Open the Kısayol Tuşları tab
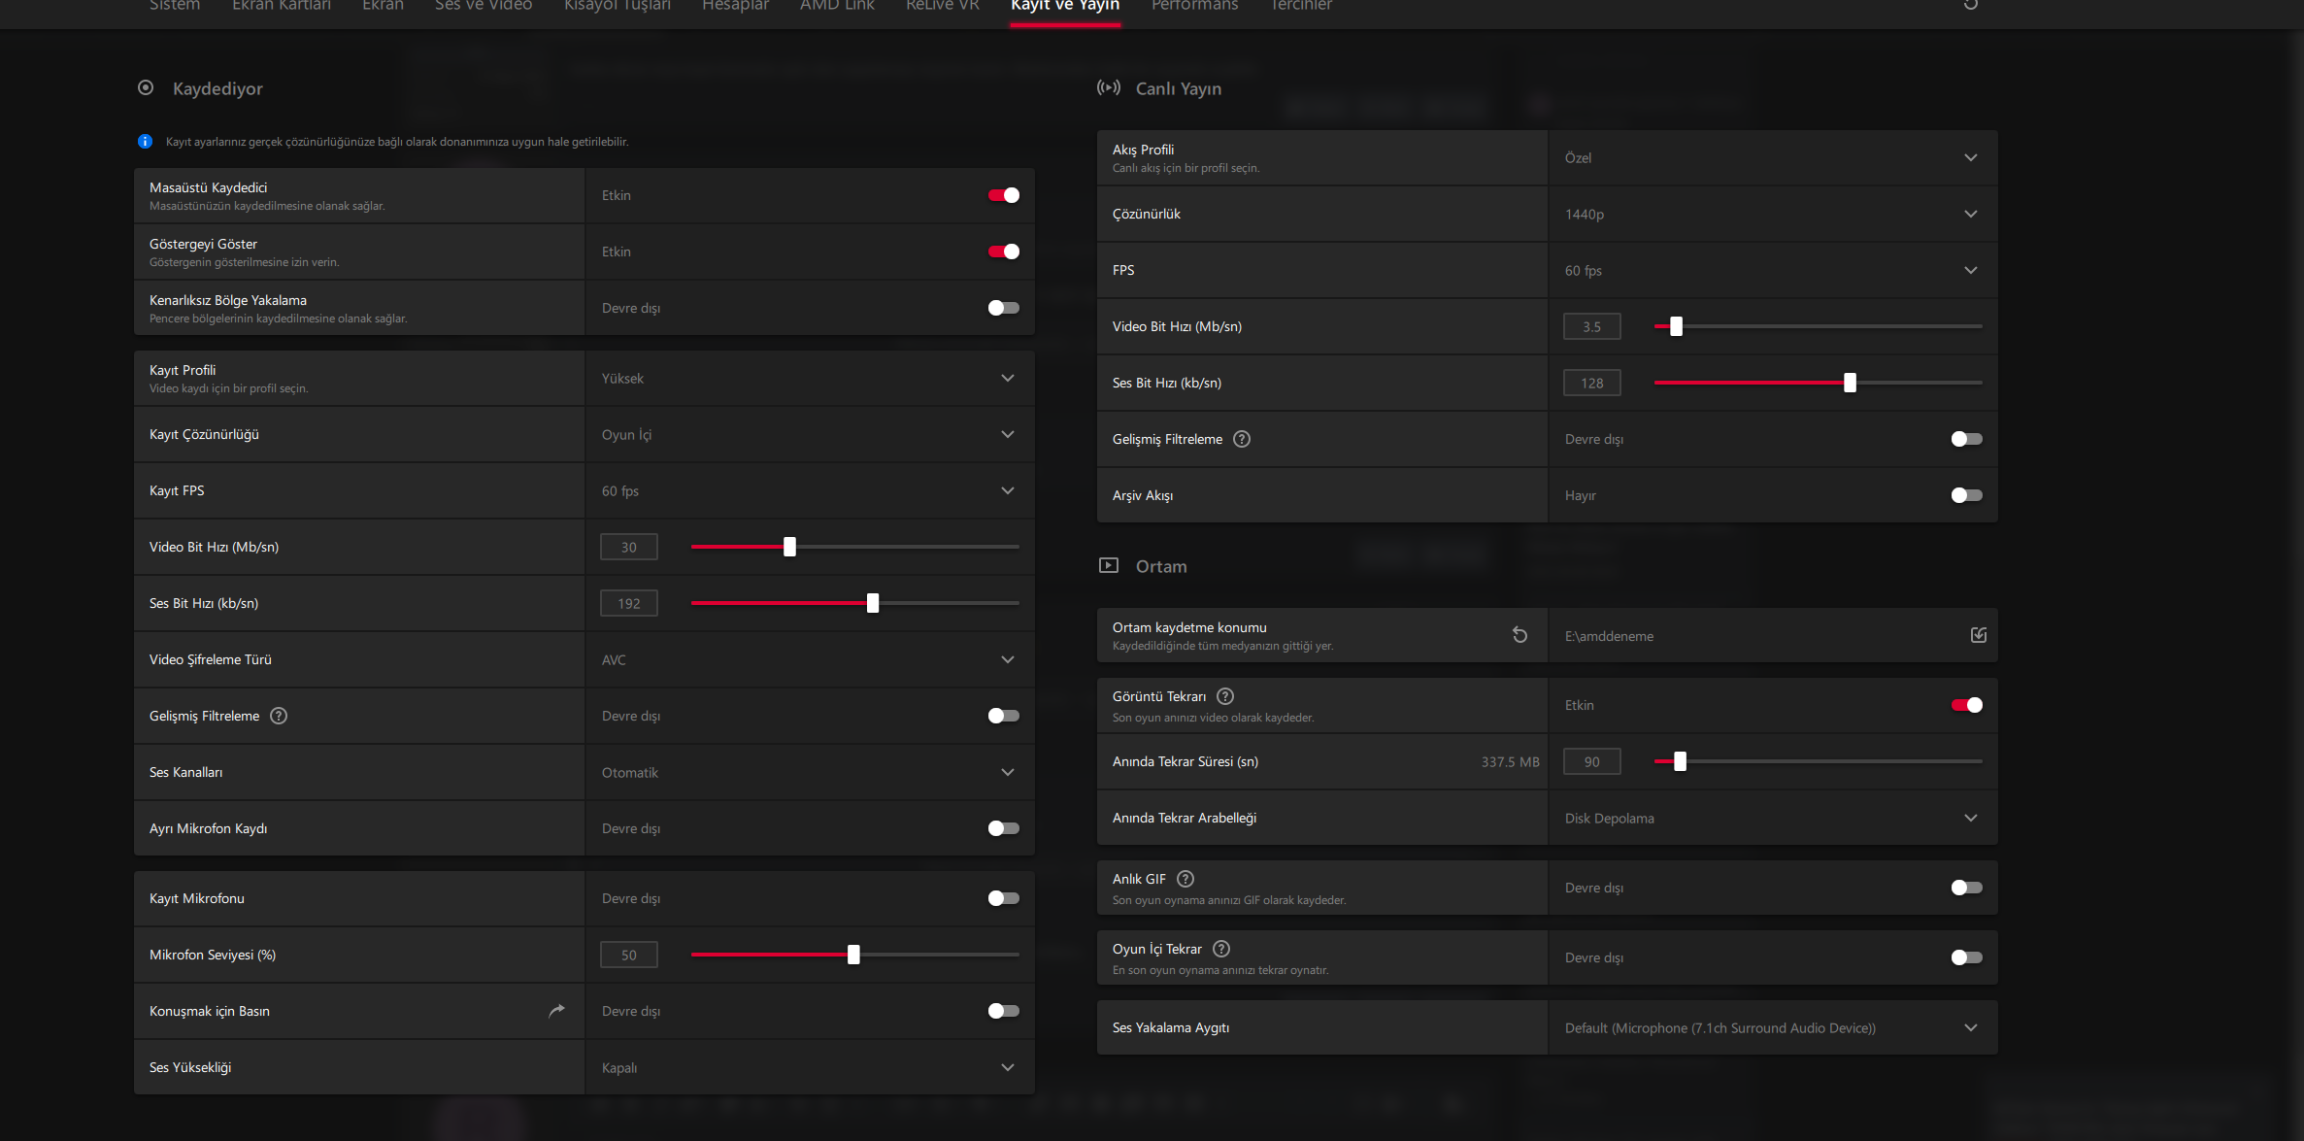The width and height of the screenshot is (2304, 1141). coord(618,6)
